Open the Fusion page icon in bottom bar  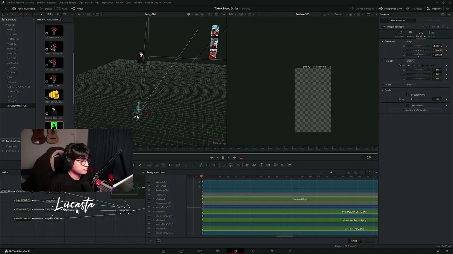(236, 251)
